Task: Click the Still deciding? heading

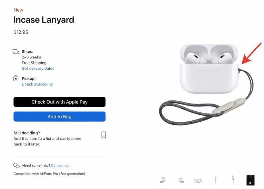Action: click(x=27, y=133)
